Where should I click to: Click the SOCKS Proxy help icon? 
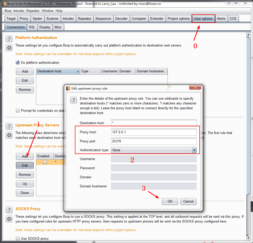(x=9, y=210)
